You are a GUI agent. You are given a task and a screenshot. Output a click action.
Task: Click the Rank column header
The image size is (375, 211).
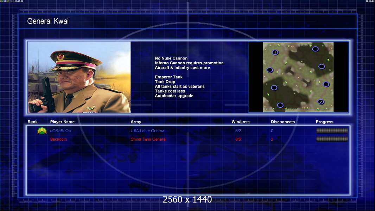pyautogui.click(x=32, y=122)
